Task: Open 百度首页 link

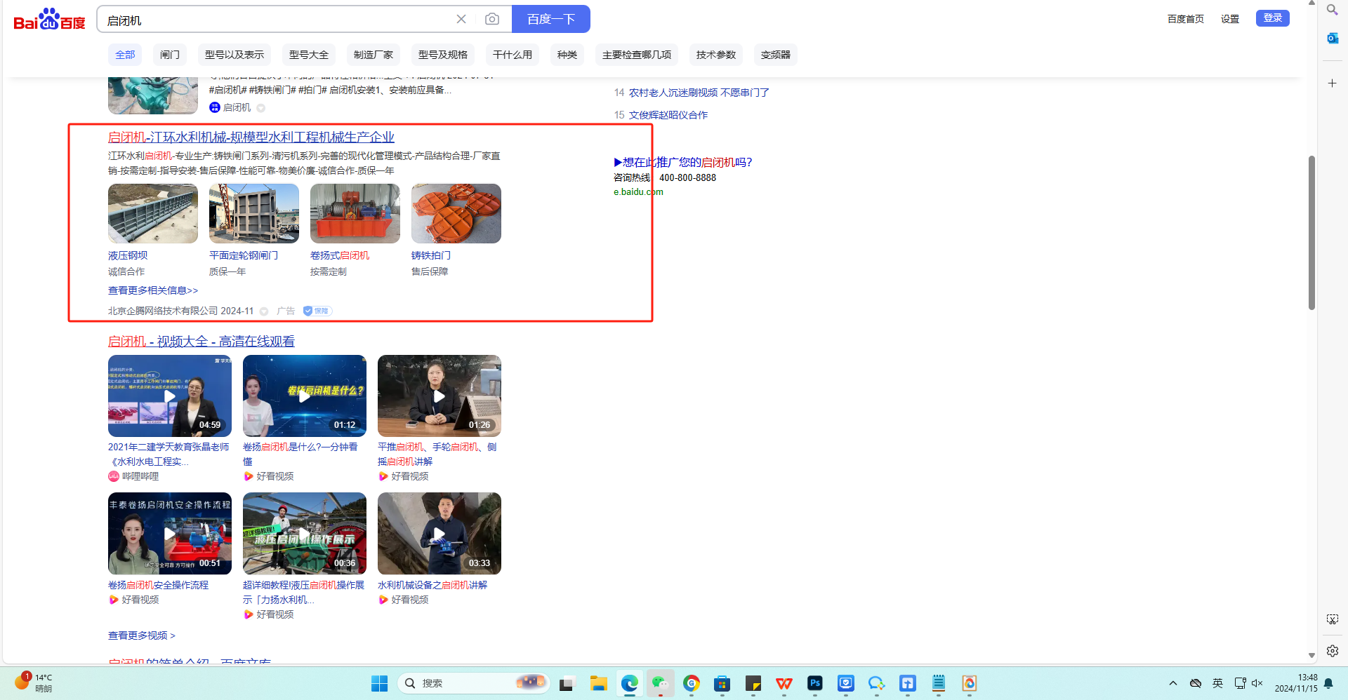Action: coord(1185,19)
